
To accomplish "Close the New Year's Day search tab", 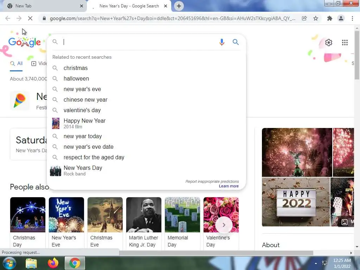I will [166, 6].
